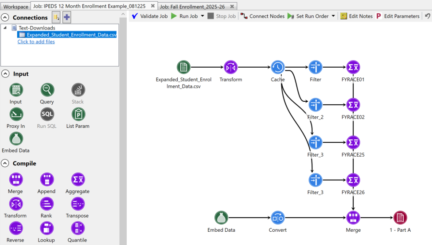
Task: Close the IPEDS 12 Month Enrollment tab
Action: pyautogui.click(x=153, y=6)
